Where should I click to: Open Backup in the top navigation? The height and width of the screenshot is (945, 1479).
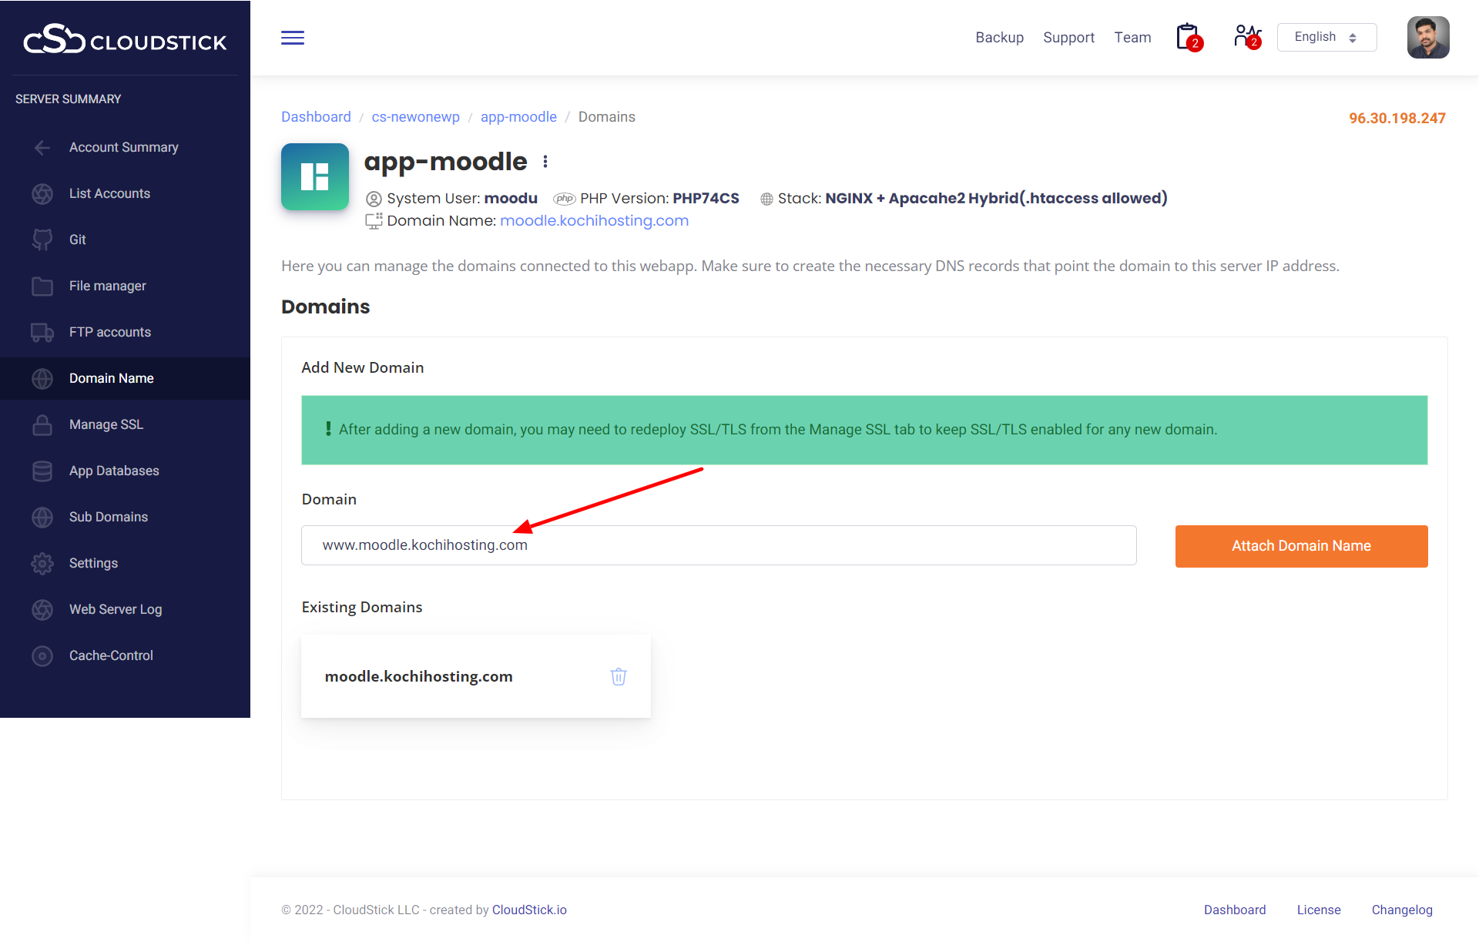[999, 38]
